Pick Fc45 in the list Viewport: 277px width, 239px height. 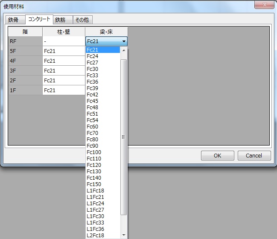click(x=103, y=101)
